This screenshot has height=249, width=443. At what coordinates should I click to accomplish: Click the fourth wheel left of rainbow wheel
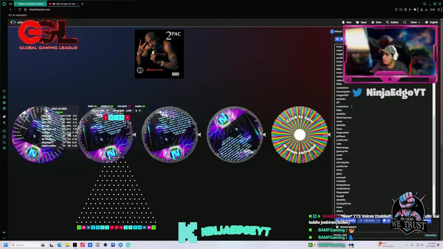pyautogui.click(x=235, y=135)
